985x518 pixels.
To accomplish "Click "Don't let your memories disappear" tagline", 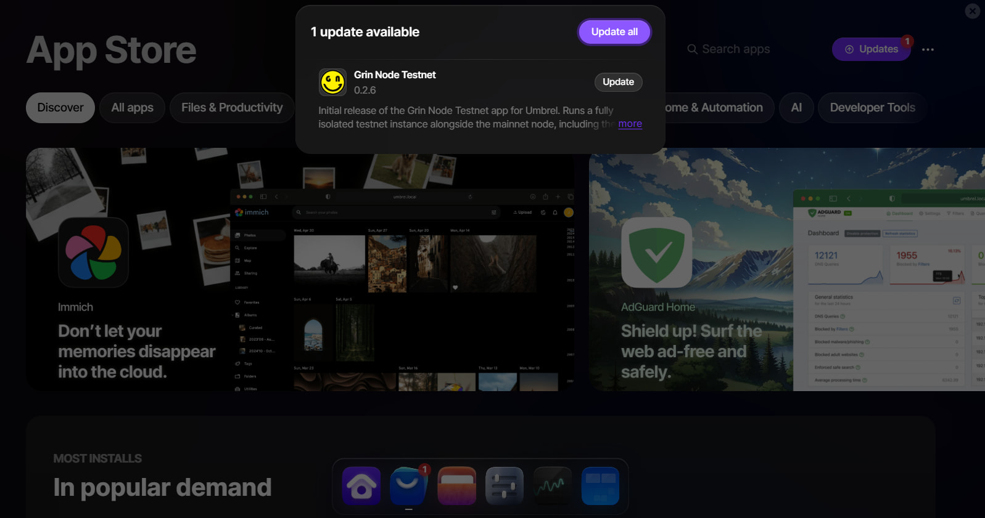I will (x=136, y=352).
